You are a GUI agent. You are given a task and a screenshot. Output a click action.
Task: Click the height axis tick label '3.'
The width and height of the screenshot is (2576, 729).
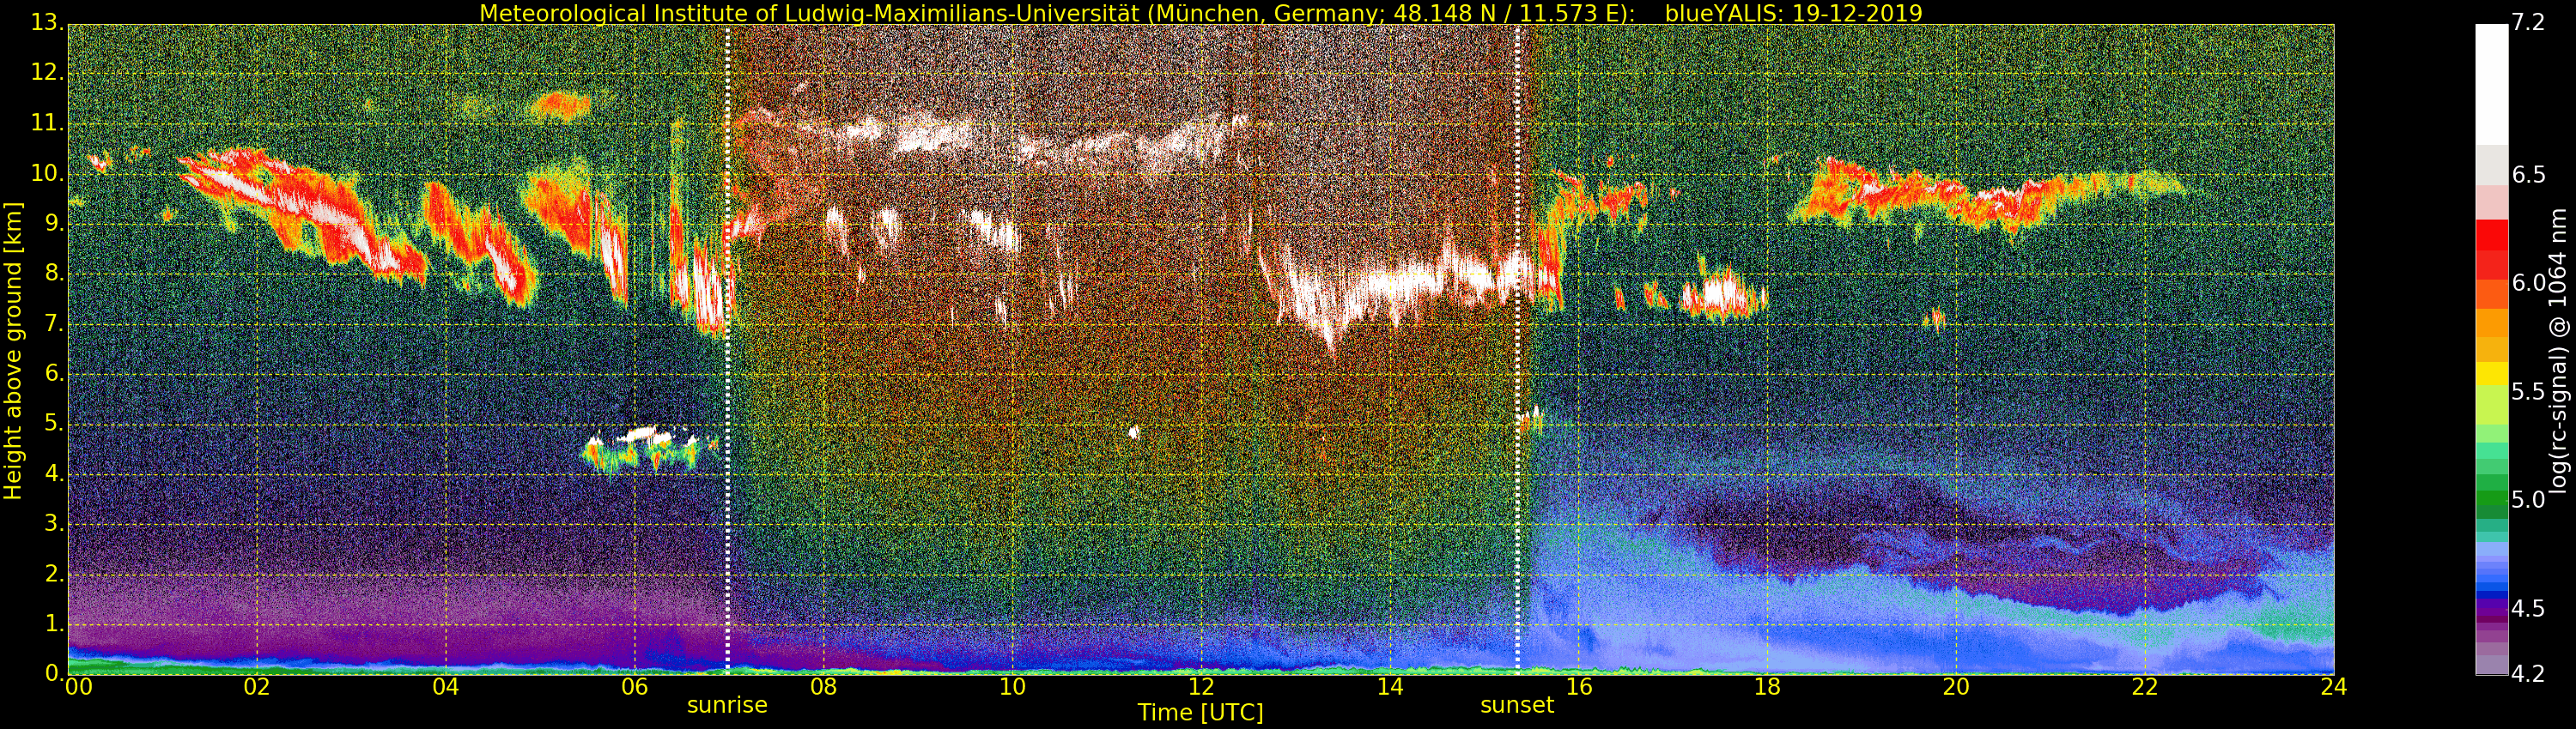click(54, 524)
